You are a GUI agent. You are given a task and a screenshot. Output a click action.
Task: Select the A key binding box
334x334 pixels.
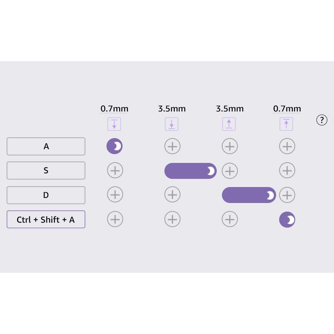(x=46, y=147)
